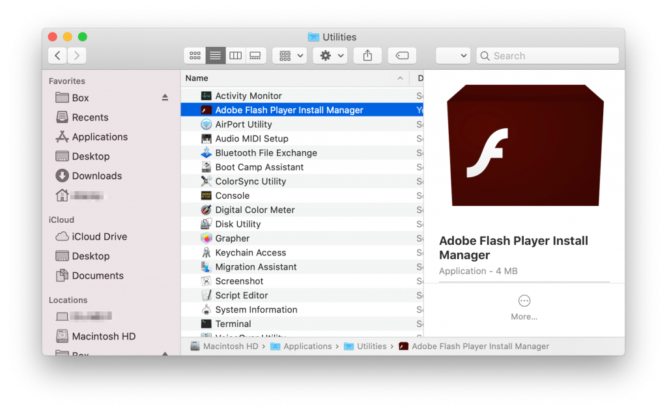Select Keychain Access in the list
The height and width of the screenshot is (411, 667).
302,253
